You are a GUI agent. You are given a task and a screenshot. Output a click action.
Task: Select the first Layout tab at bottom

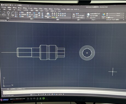13,89
